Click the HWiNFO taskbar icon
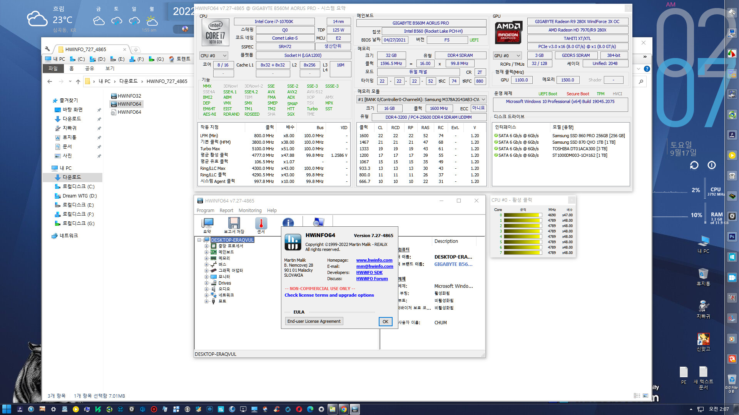Viewport: 739px width, 415px height. tap(355, 409)
